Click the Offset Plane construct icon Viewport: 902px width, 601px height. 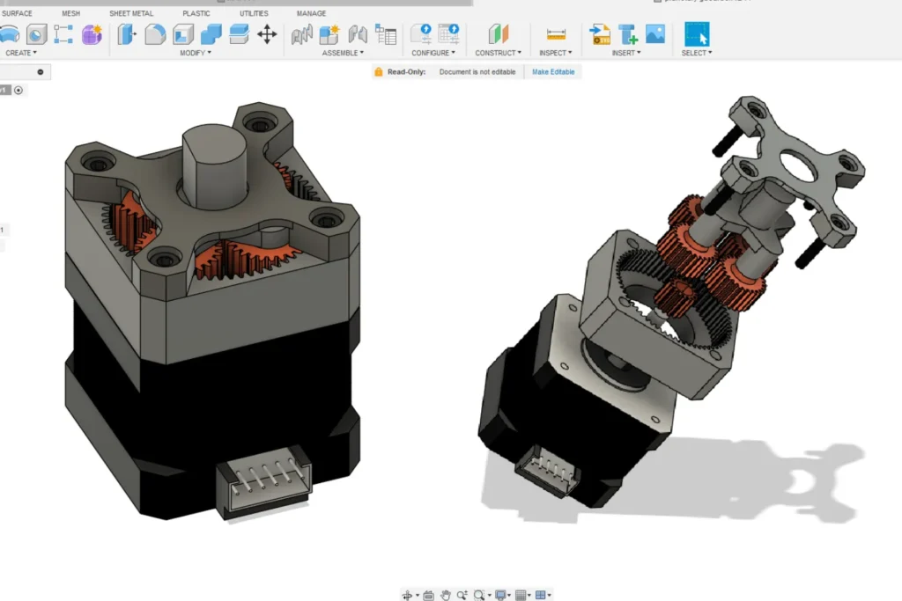pos(499,34)
